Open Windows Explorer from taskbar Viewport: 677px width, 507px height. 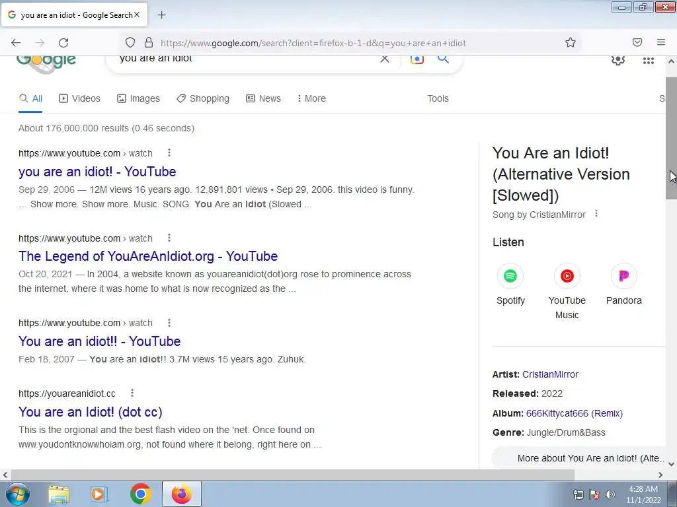59,494
